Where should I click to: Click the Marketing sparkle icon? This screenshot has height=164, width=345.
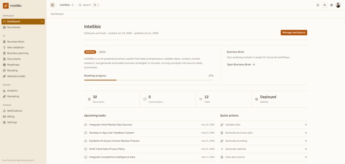(4, 96)
